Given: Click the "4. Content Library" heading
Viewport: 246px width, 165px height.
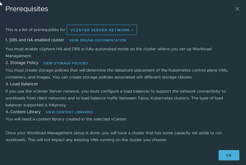Looking at the screenshot, I should click(23, 112).
